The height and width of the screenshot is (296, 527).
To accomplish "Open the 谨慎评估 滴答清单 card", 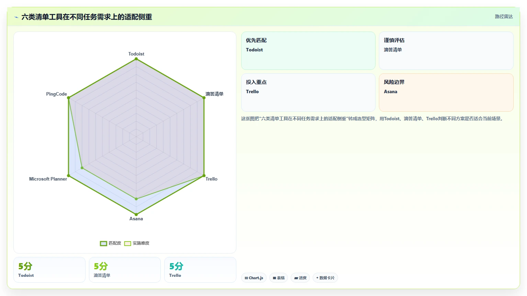I will [x=446, y=51].
